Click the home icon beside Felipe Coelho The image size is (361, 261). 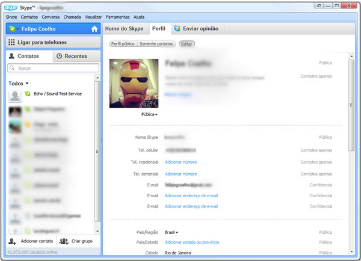94,29
